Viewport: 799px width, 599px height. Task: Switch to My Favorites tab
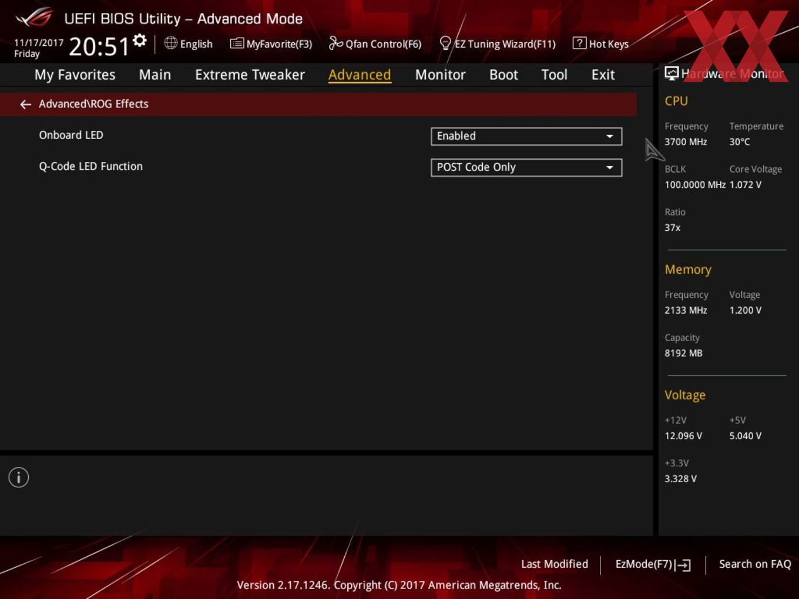[75, 75]
